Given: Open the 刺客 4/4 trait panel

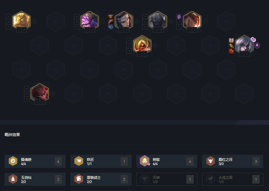Looking at the screenshot, I should pos(167,161).
